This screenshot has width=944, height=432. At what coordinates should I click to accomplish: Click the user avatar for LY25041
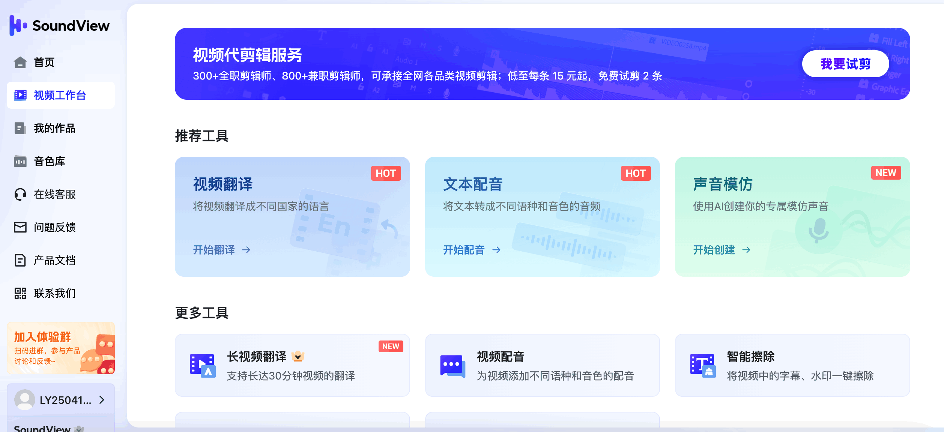coord(25,400)
